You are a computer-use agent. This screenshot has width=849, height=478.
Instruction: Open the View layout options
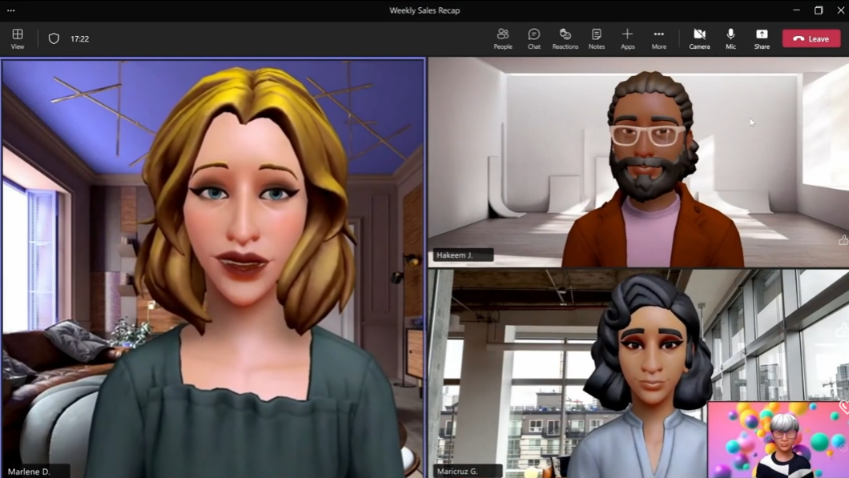tap(18, 38)
